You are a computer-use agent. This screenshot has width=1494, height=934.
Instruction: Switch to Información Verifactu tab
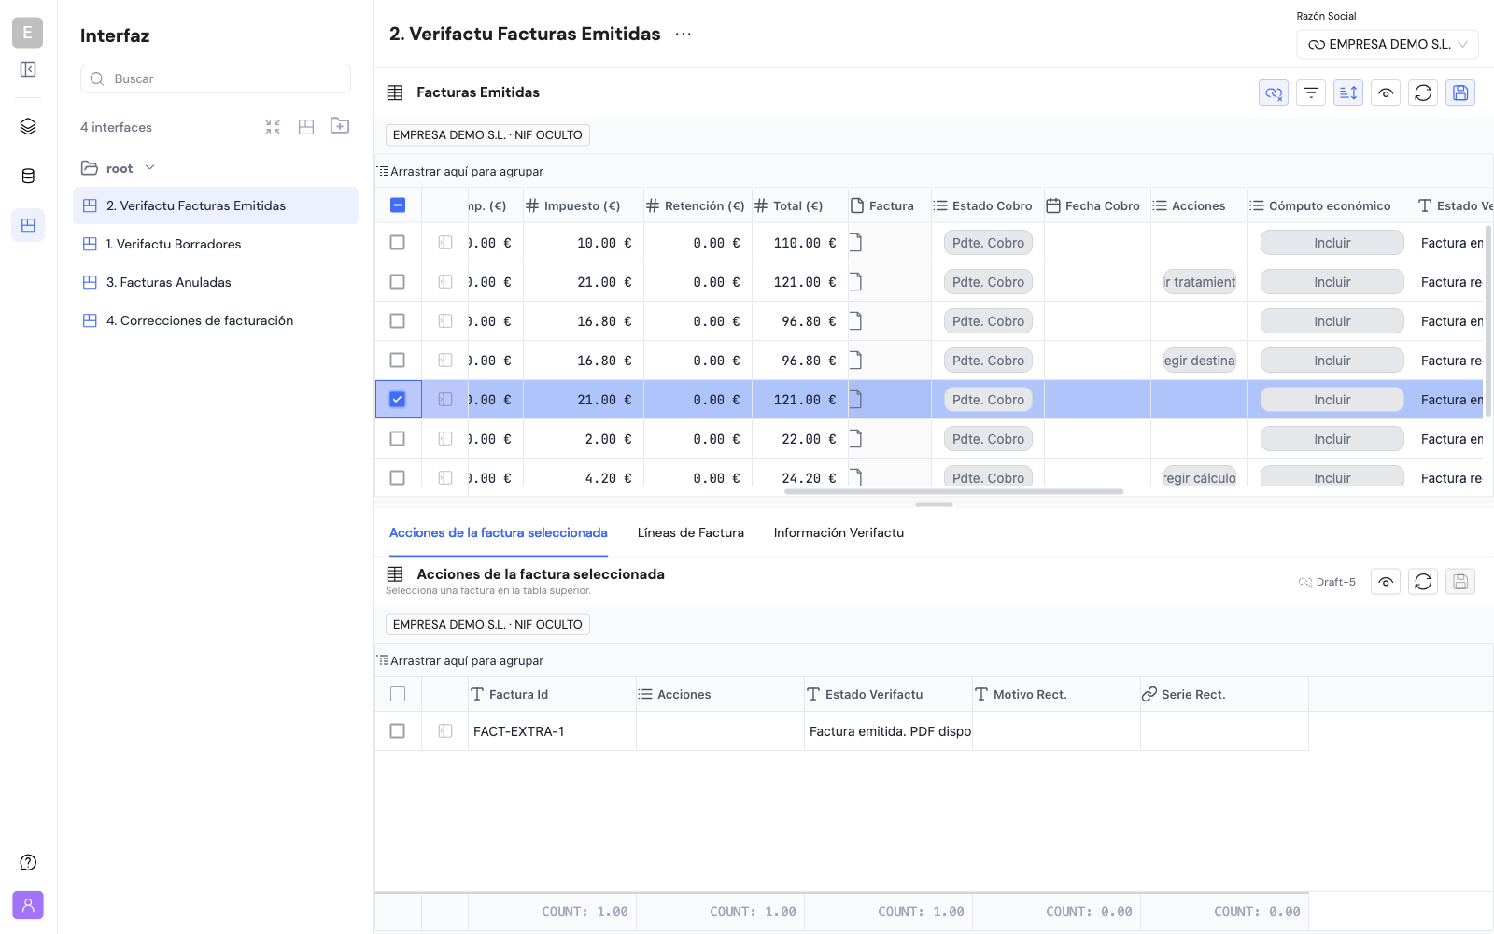[839, 533]
